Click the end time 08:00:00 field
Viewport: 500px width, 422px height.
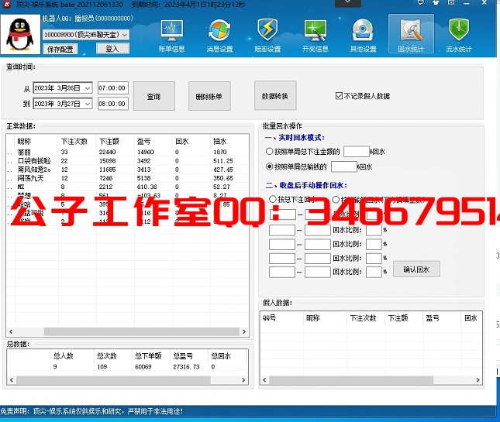[x=113, y=104]
